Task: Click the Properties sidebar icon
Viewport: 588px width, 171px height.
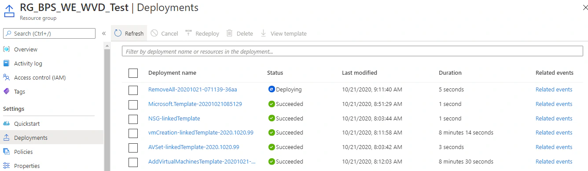Action: pyautogui.click(x=7, y=166)
